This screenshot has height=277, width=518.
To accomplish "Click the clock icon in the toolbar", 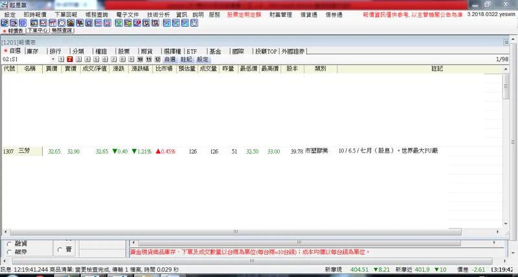I will [x=62, y=23].
